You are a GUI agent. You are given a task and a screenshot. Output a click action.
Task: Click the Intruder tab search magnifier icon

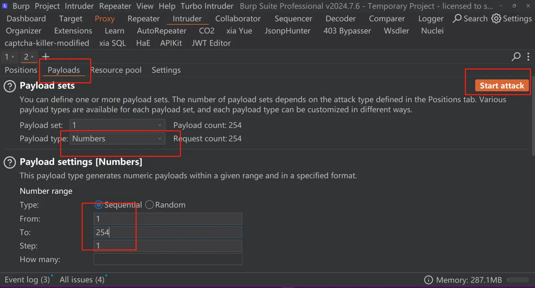[x=516, y=57]
